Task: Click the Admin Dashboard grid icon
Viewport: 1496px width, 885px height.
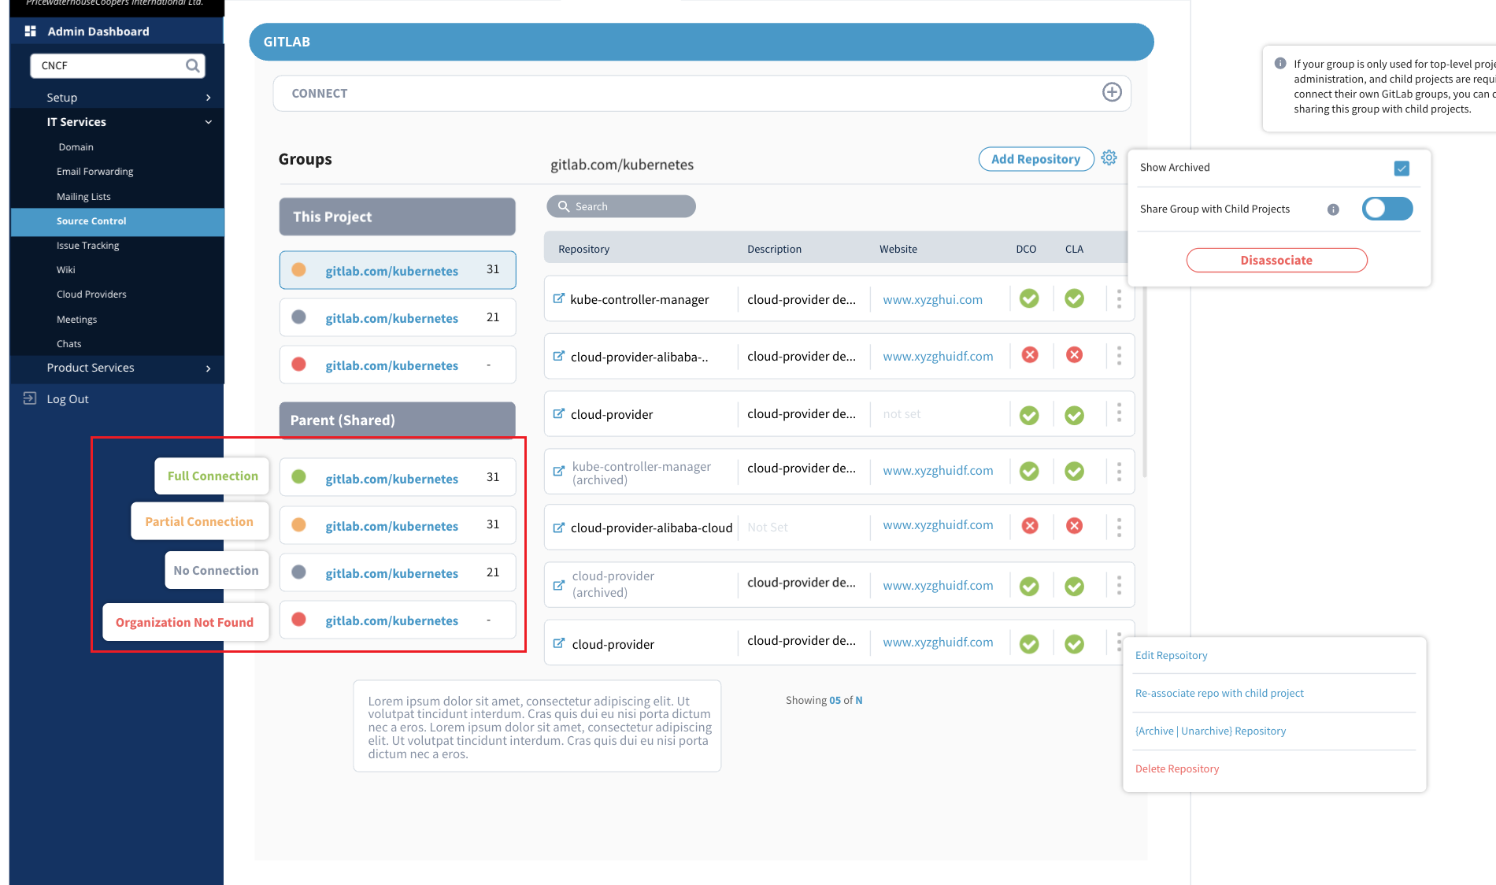Action: click(x=31, y=31)
